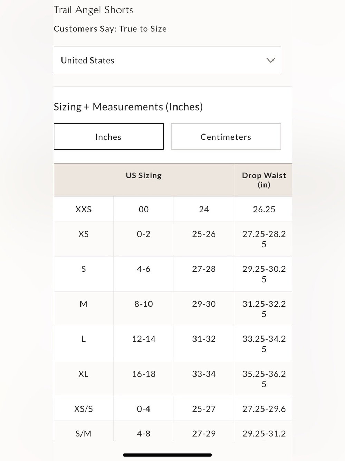Click the S size row label
345x461 pixels.
(84, 269)
